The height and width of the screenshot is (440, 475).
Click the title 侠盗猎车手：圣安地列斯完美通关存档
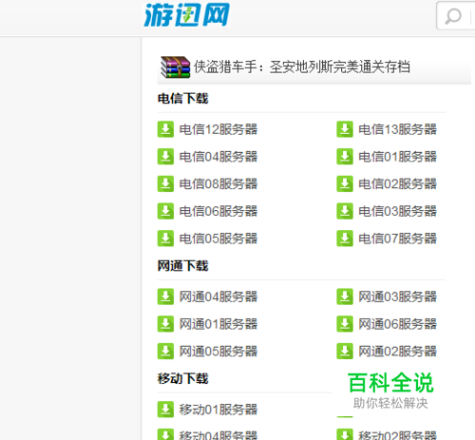(x=302, y=67)
